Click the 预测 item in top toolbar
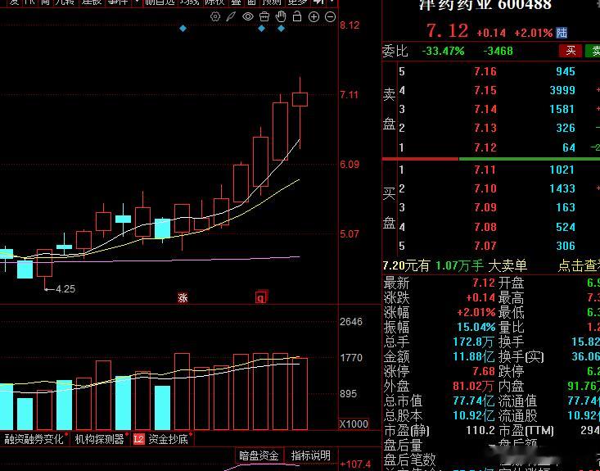 click(x=272, y=2)
